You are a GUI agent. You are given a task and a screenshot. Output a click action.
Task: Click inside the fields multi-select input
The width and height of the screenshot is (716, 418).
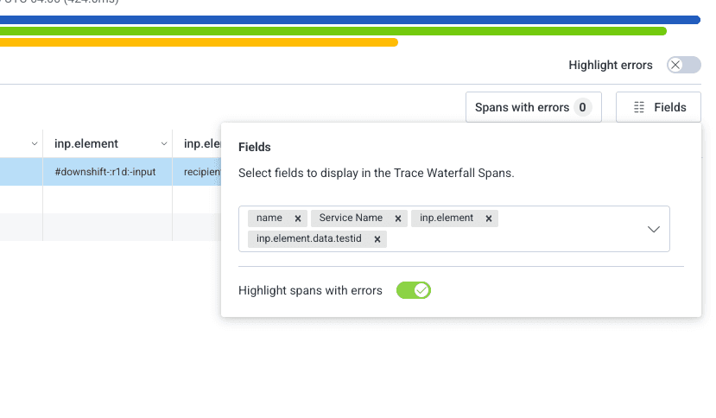[518, 239]
